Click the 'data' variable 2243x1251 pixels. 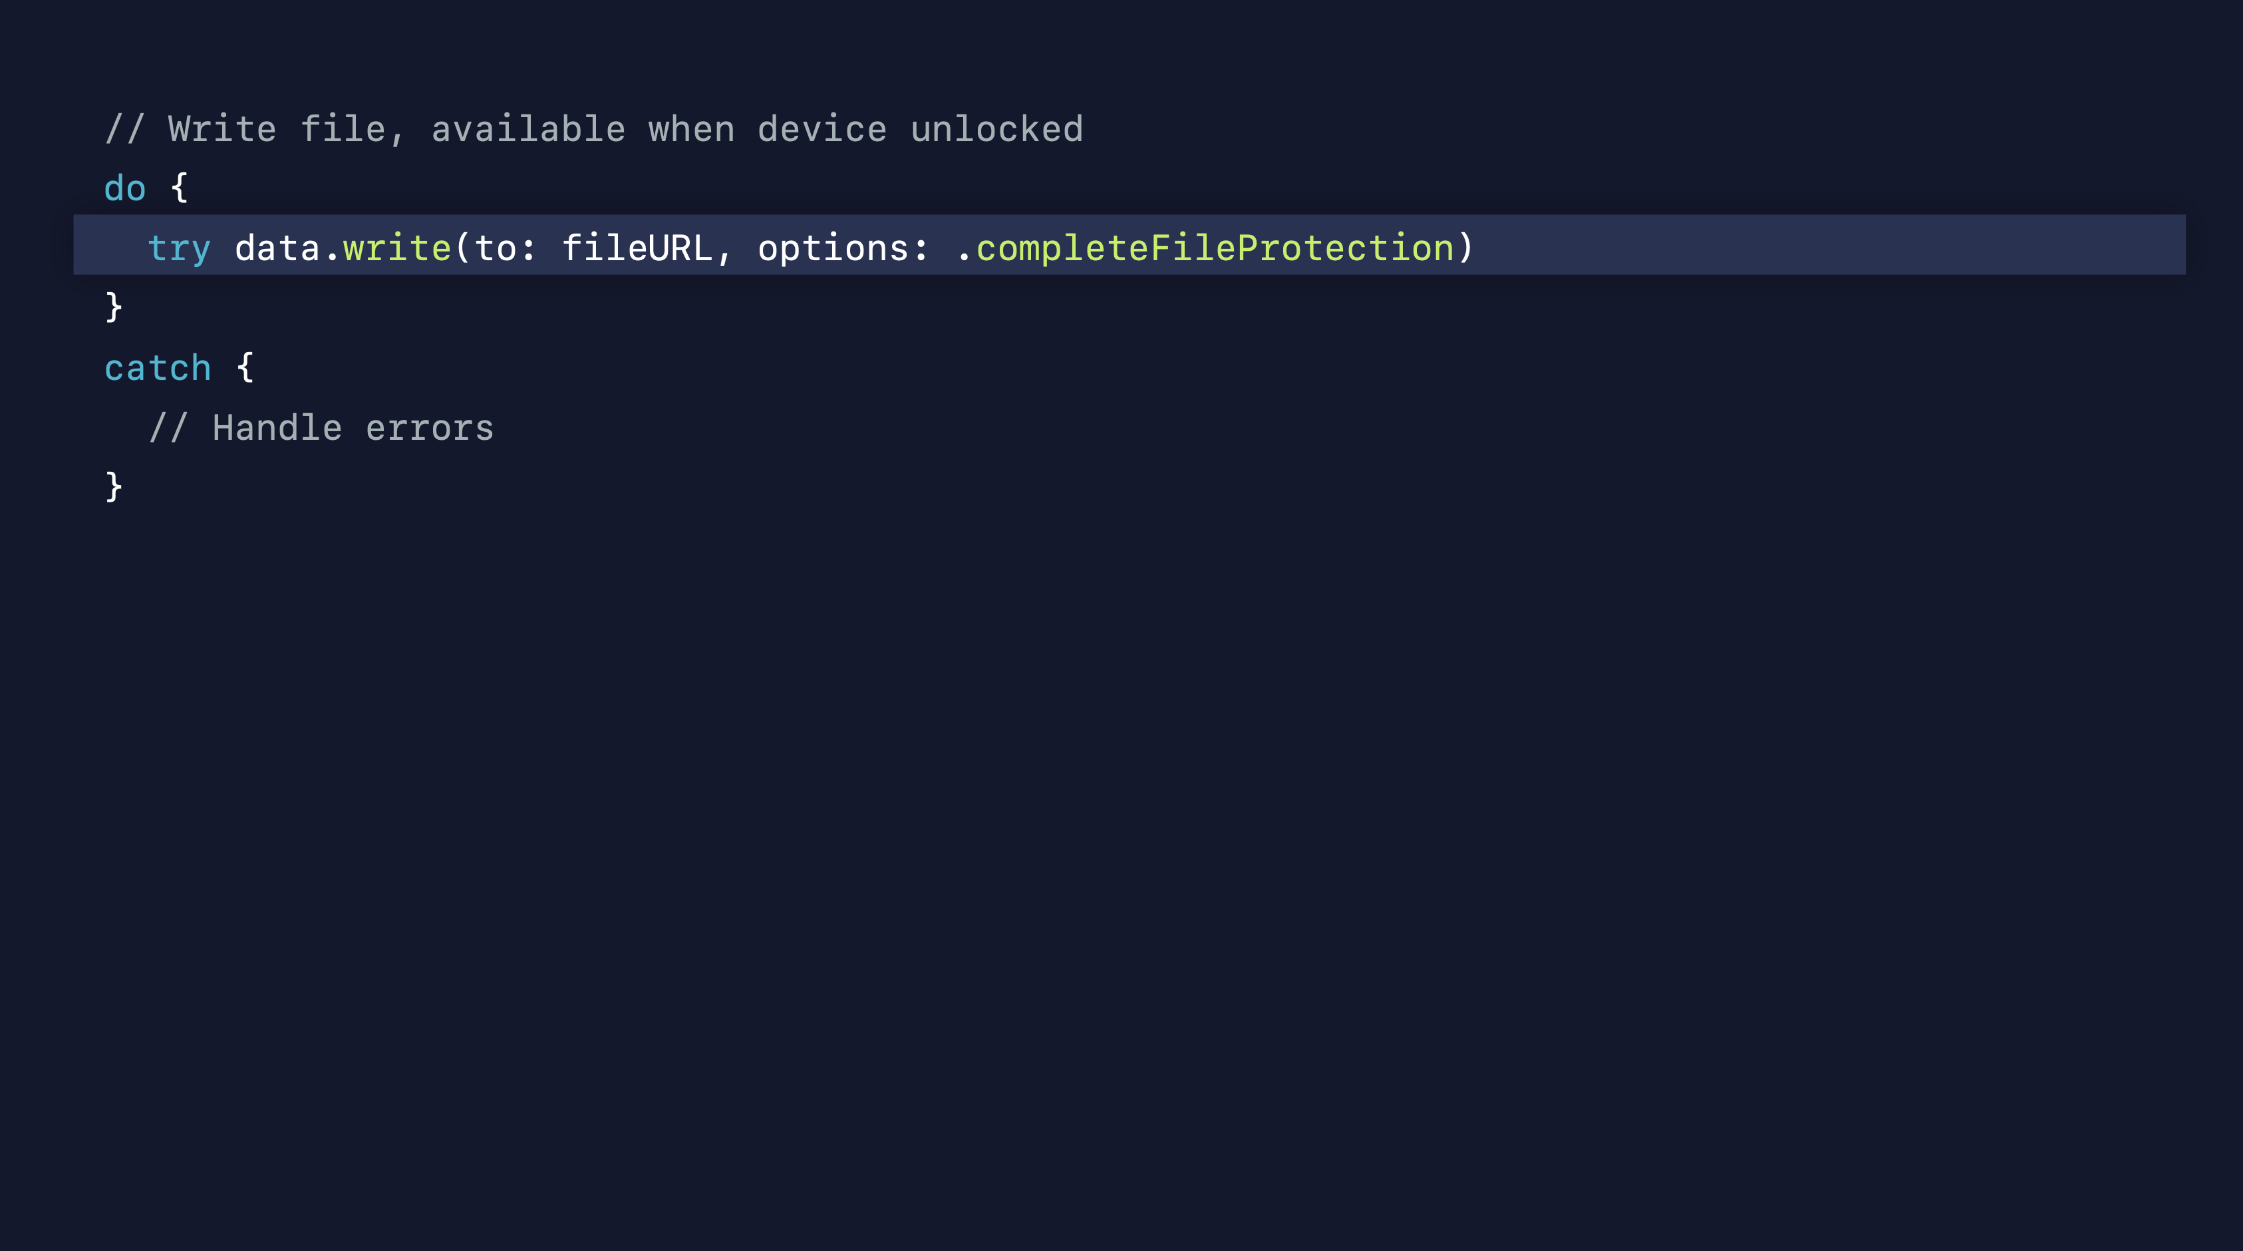coord(277,248)
